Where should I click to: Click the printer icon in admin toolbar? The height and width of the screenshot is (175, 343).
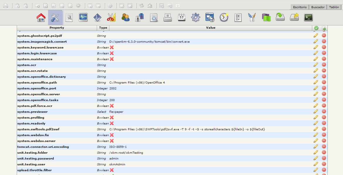(x=168, y=18)
